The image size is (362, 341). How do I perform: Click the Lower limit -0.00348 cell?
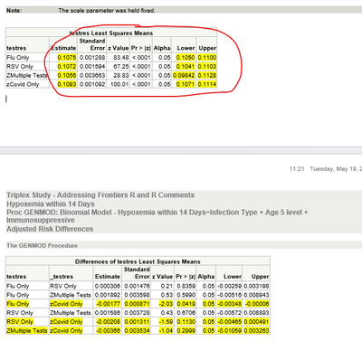[229, 304]
